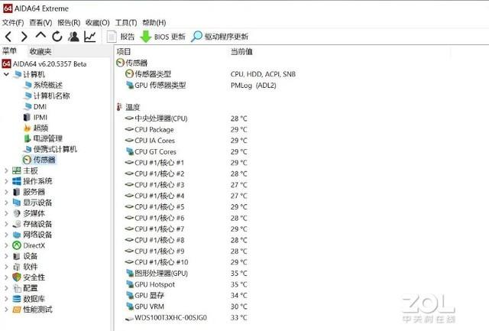Switch to the 菜单 tab
Image resolution: width=489 pixels, height=331 pixels.
[x=10, y=51]
